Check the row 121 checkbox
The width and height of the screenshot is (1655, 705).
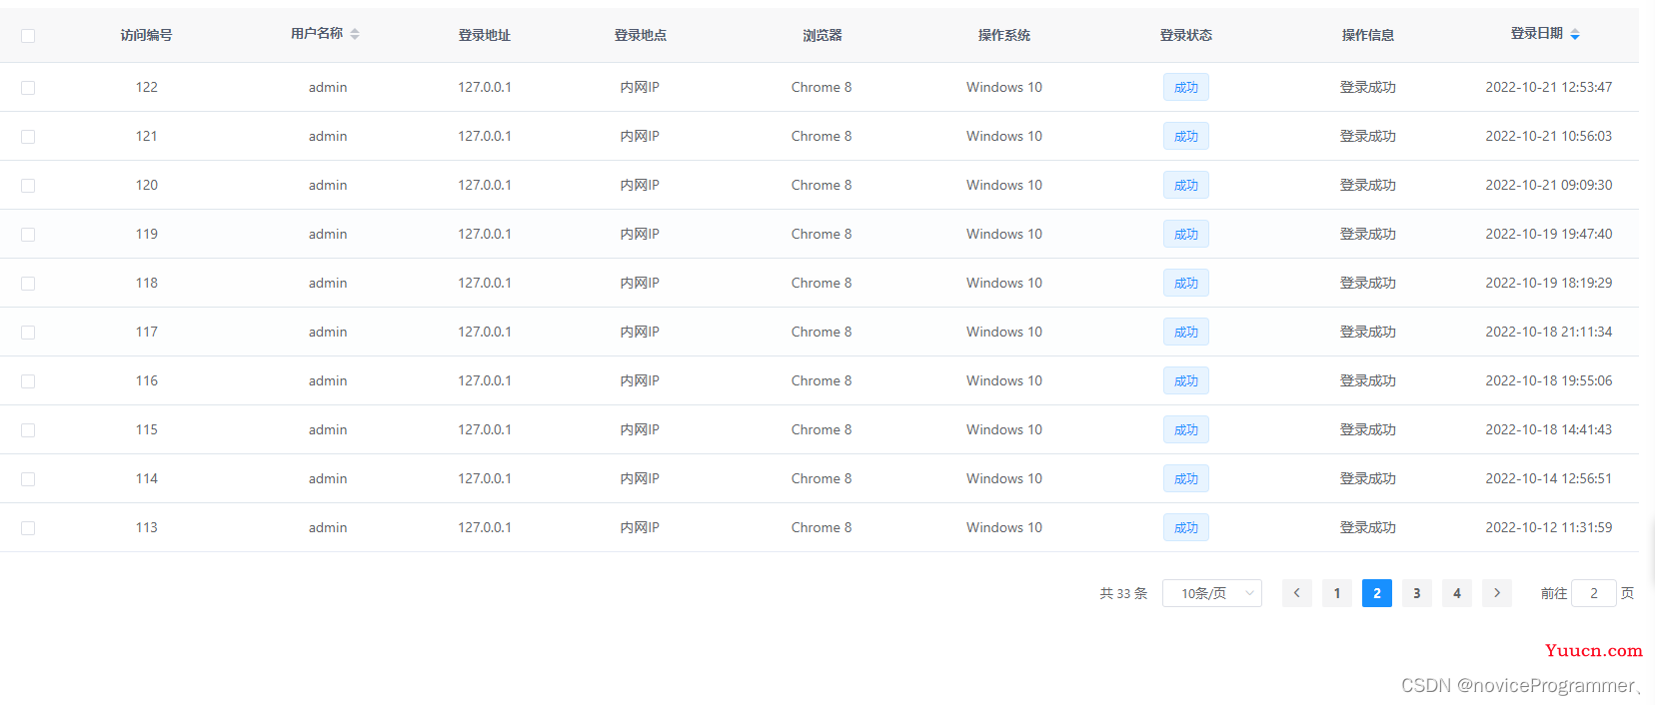(28, 137)
